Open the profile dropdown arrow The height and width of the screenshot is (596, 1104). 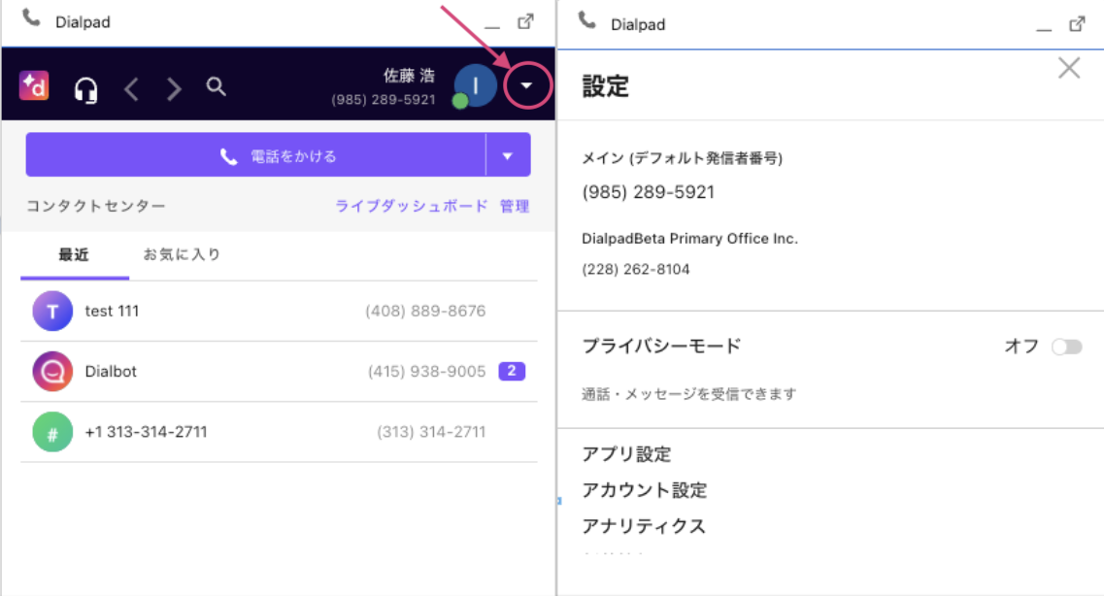(x=526, y=86)
